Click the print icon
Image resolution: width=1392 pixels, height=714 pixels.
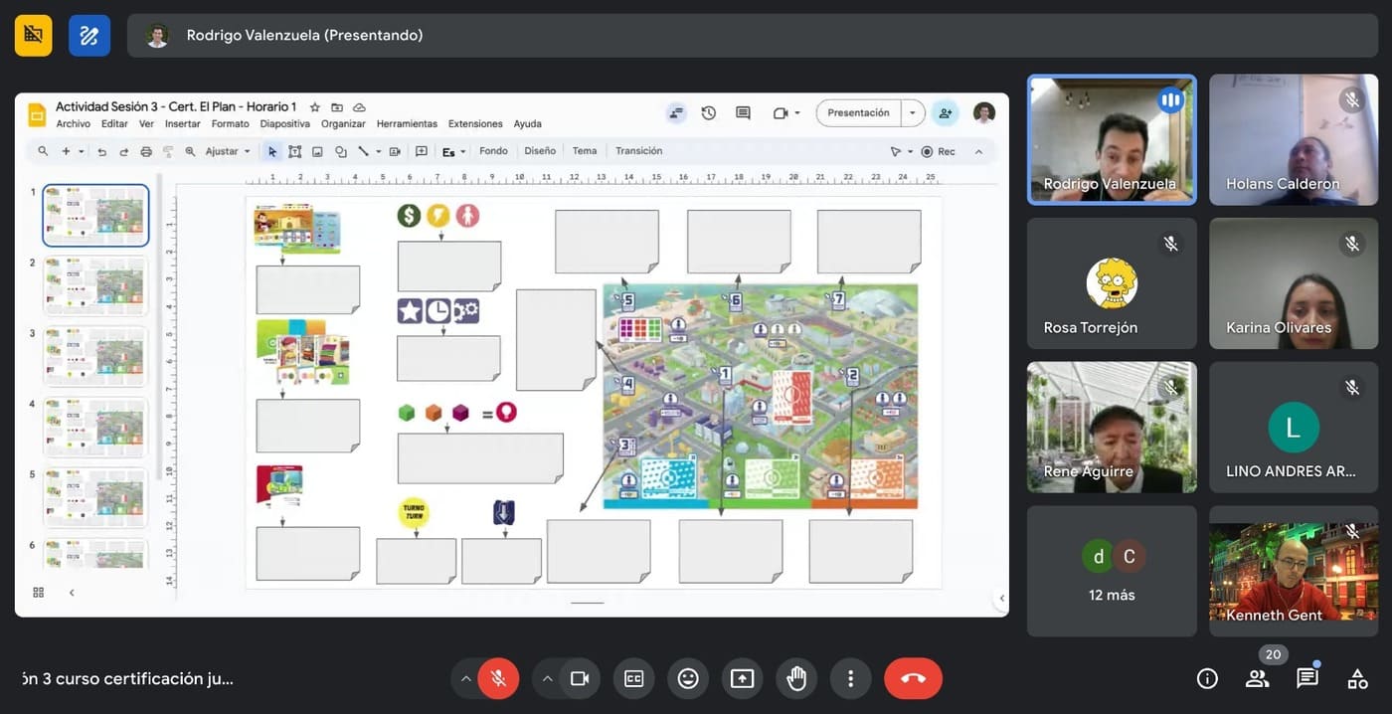146,151
